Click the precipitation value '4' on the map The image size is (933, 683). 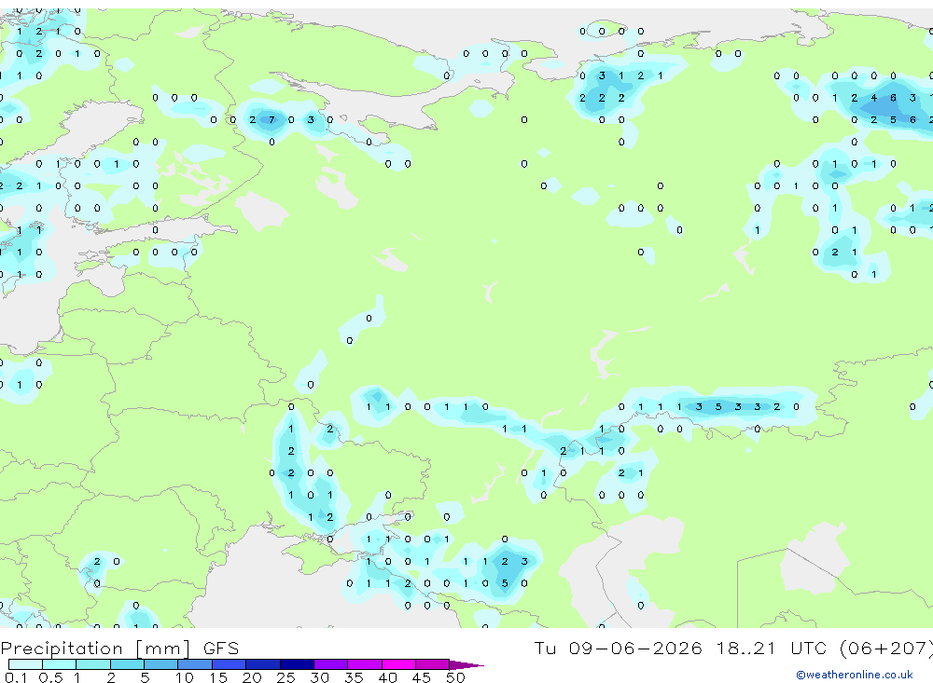(x=873, y=98)
